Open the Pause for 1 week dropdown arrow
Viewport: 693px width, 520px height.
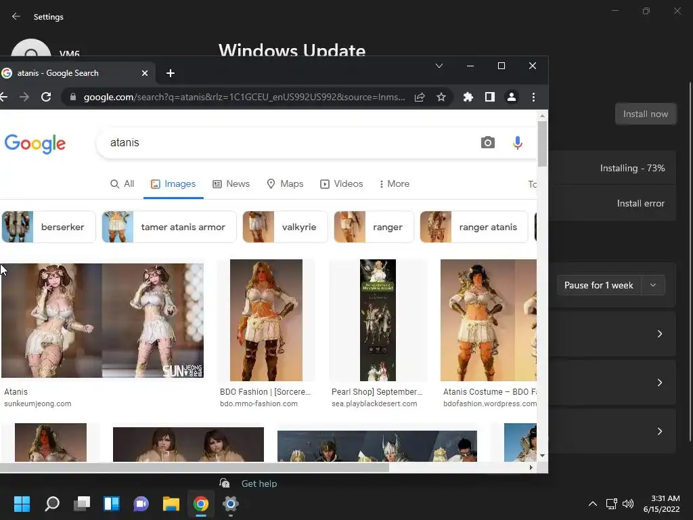(x=653, y=285)
